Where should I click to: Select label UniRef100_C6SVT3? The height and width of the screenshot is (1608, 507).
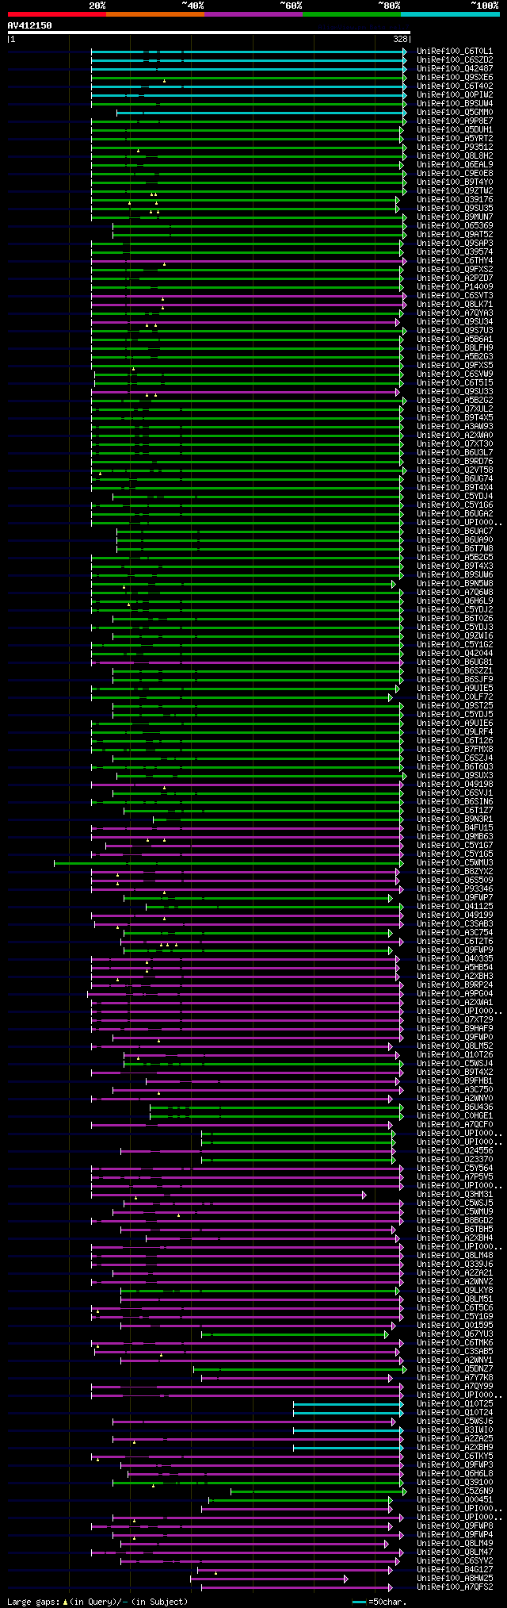455,296
